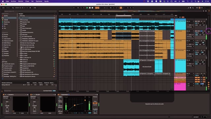
Task: Toggle the Console 1 device activator
Action: pyautogui.click(x=4, y=95)
